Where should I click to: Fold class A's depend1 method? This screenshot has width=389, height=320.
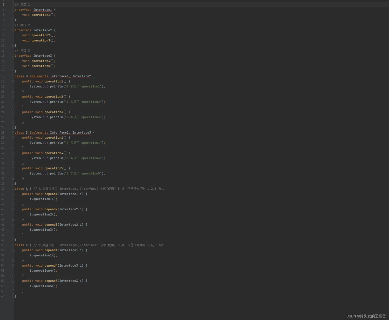pyautogui.click(x=13, y=194)
